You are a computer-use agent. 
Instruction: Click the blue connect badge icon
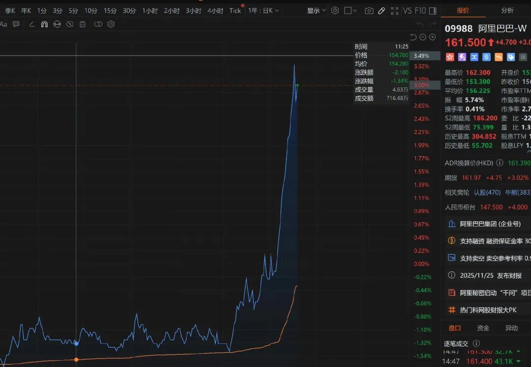click(474, 57)
